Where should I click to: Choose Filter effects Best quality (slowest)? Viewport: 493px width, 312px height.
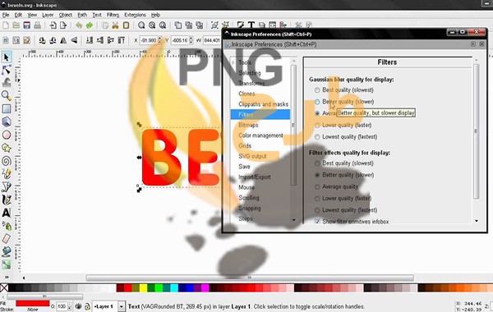click(317, 163)
